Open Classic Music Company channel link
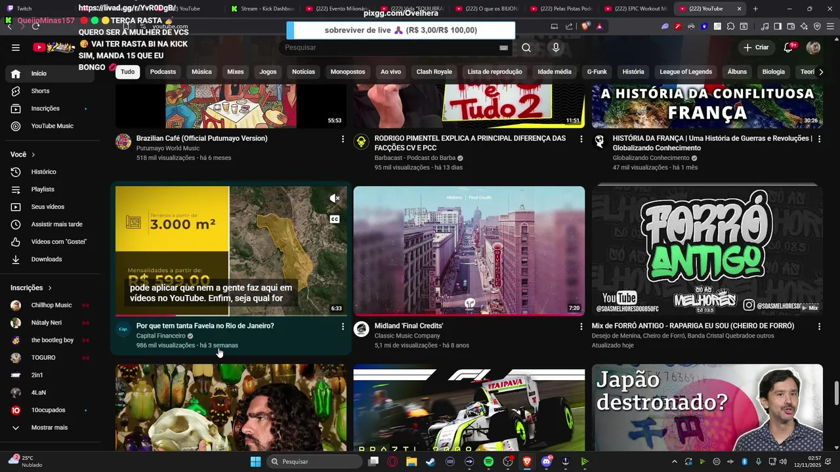840x472 pixels. click(407, 336)
